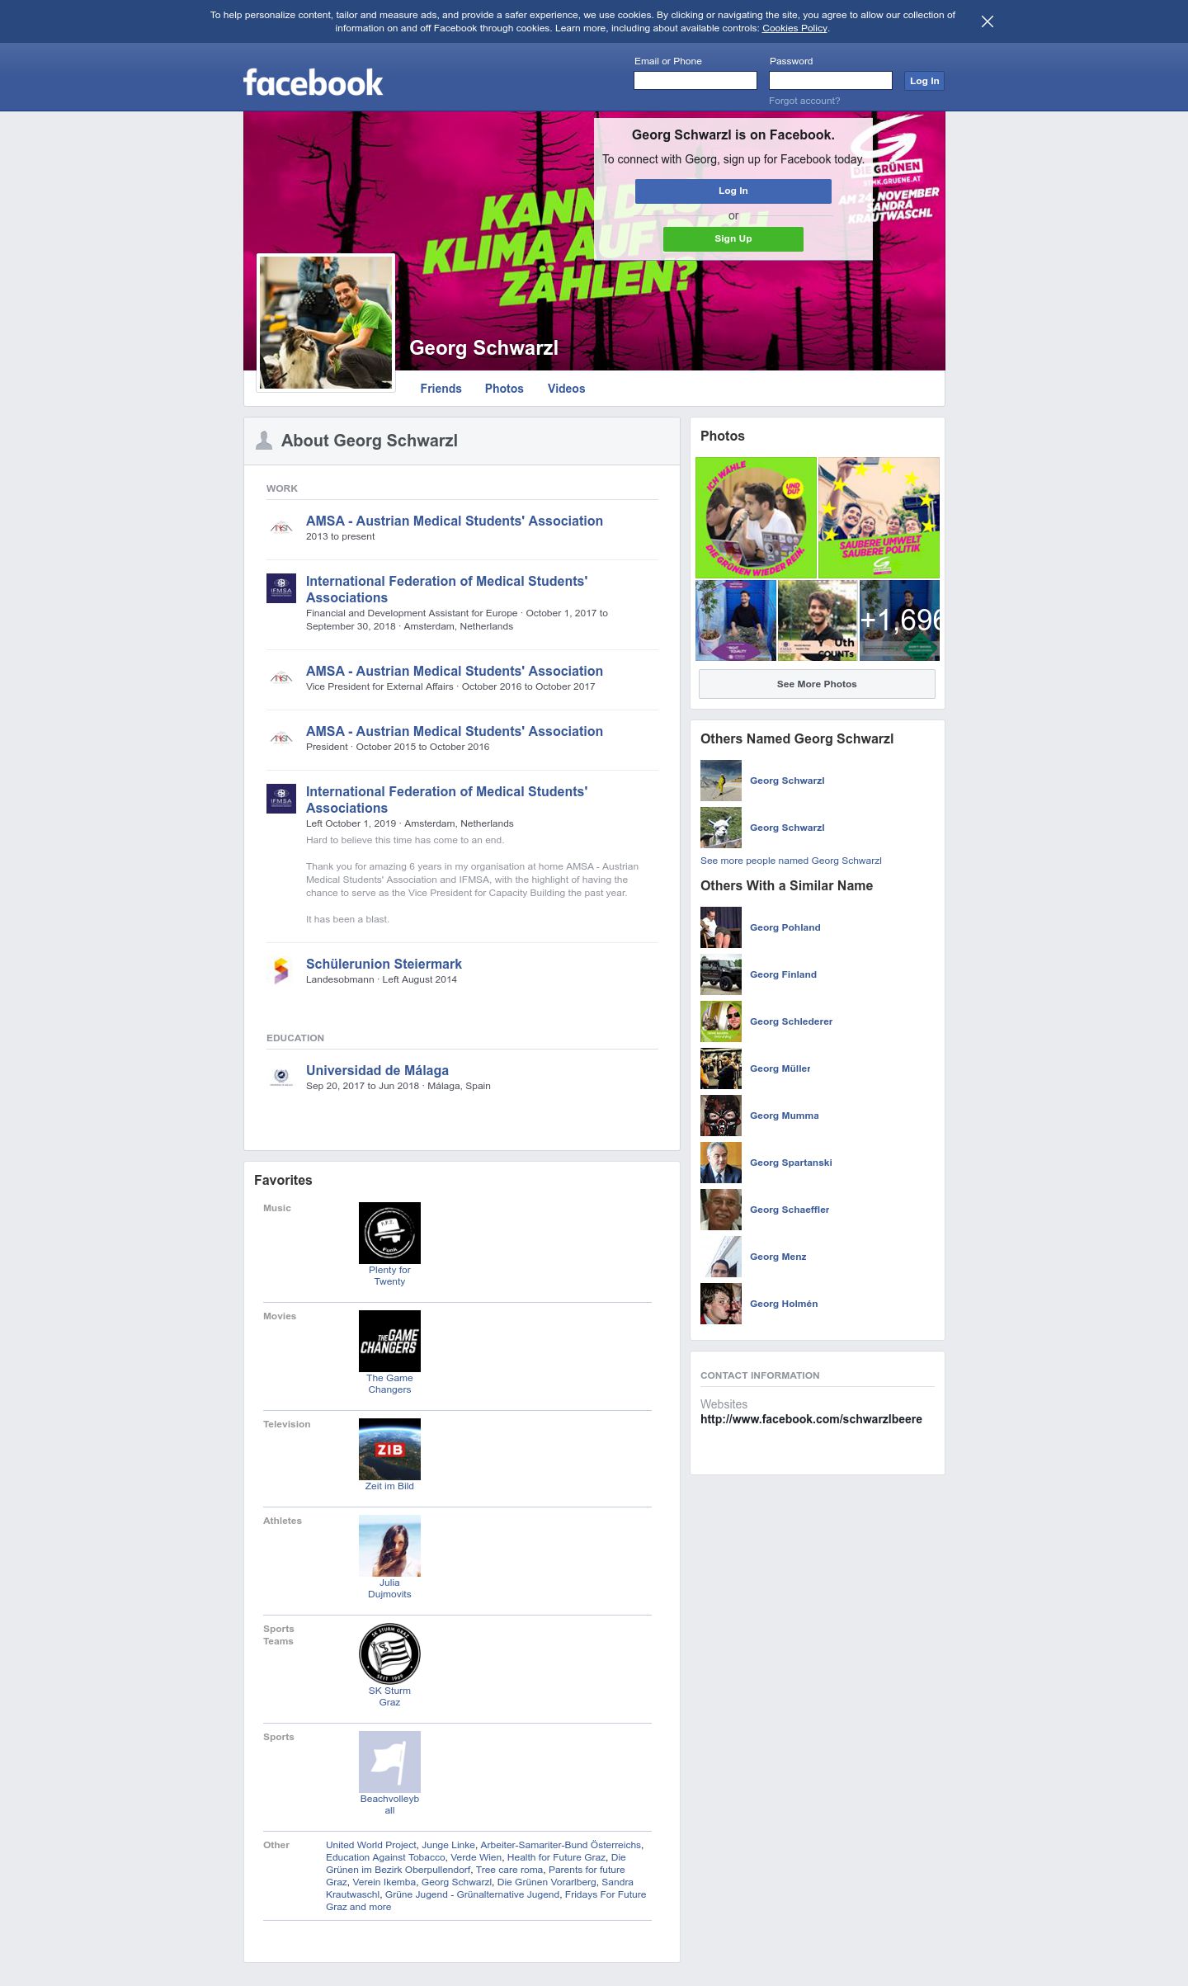This screenshot has height=1986, width=1188.
Task: Open the Forgot account link
Action: pos(804,101)
